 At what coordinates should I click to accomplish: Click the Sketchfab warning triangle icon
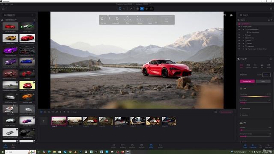click(2, 20)
